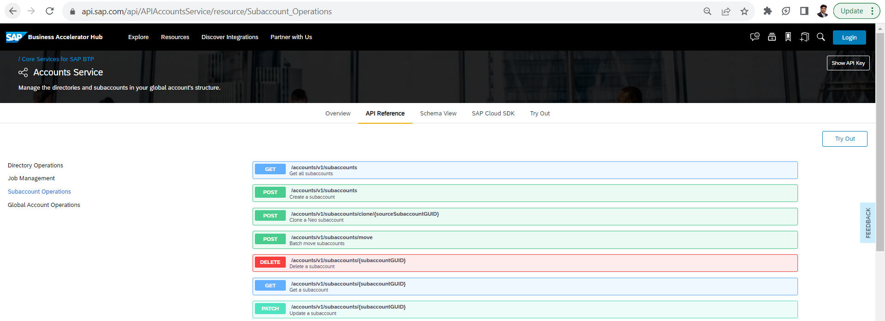Switch to the Overview tab

tap(338, 114)
